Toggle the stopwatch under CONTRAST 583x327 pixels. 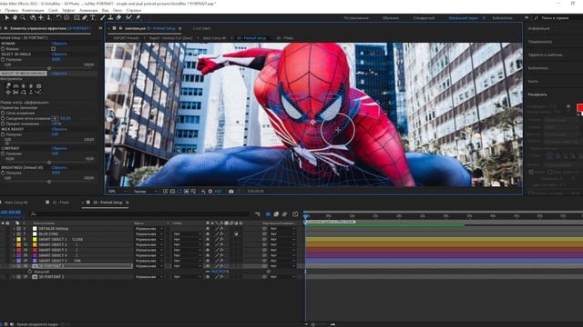coord(3,154)
